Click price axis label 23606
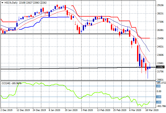Image resolution: width=166 pixels, height=113 pixels. 160,55
